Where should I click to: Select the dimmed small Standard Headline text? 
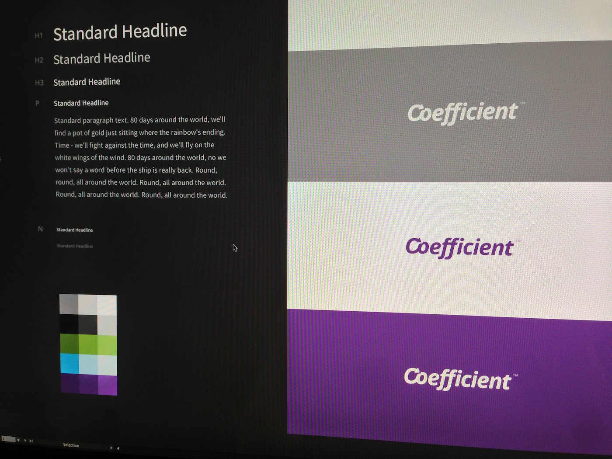(75, 246)
